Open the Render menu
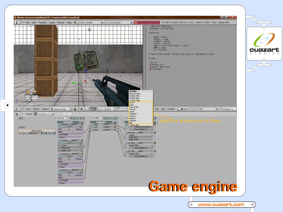283x212 pixels. 61,22
